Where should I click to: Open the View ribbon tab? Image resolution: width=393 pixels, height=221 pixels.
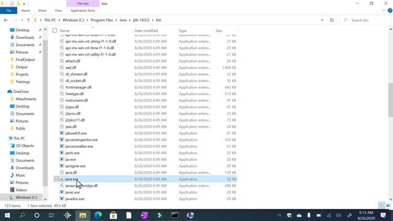58,10
